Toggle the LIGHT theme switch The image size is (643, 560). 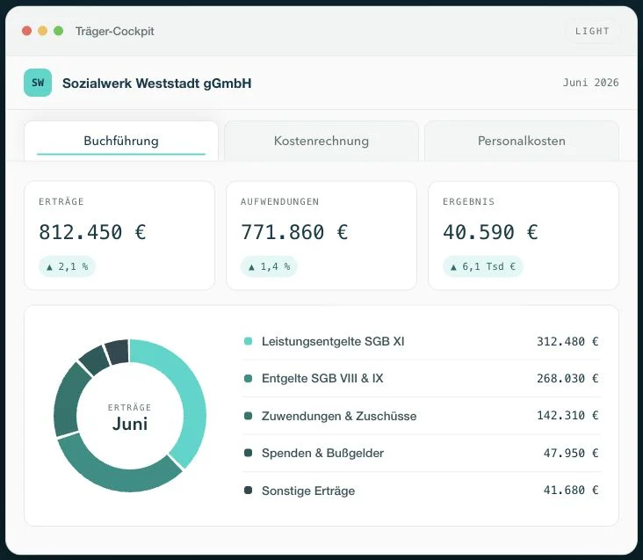(592, 31)
